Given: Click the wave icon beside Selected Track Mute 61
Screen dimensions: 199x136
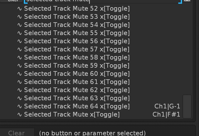Looking at the screenshot, I should coord(19,82).
